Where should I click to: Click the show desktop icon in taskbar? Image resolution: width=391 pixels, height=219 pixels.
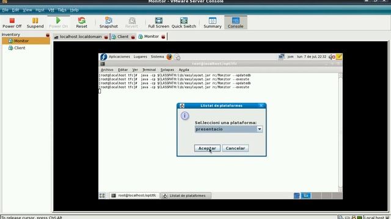(x=102, y=196)
